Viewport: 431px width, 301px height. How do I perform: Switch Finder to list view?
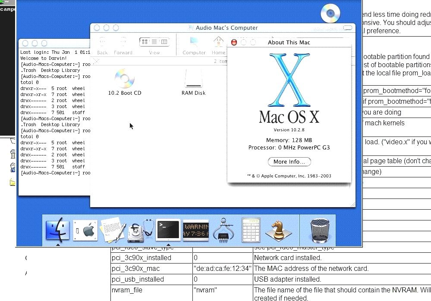click(x=154, y=42)
